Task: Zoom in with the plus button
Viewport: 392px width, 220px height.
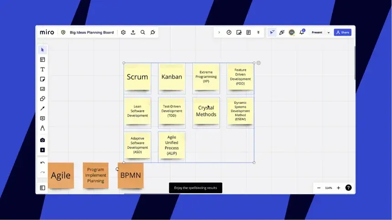Action: pos(338,188)
